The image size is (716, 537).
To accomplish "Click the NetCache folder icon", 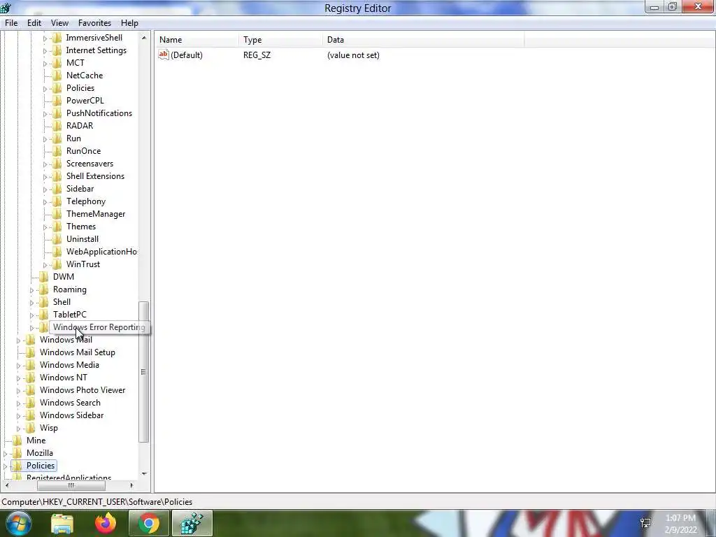I will coord(57,76).
